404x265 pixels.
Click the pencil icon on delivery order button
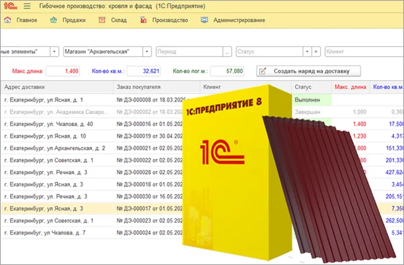pos(262,71)
